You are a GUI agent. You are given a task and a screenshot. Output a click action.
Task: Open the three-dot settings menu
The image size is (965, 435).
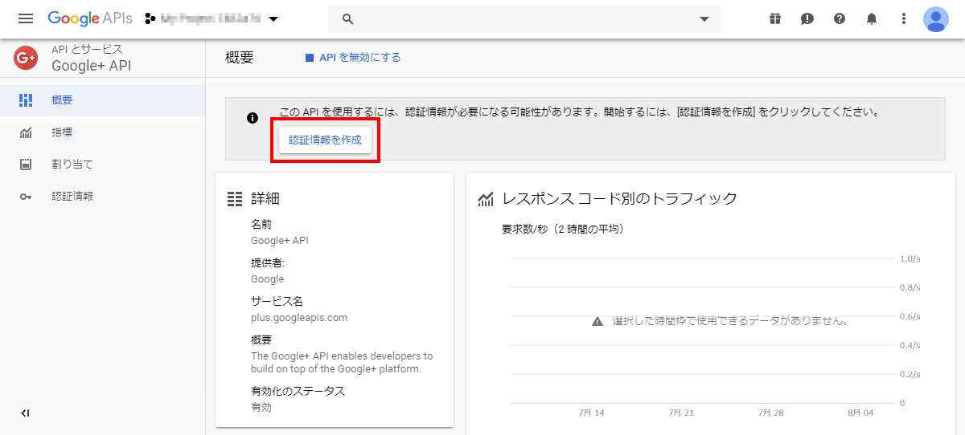[904, 18]
